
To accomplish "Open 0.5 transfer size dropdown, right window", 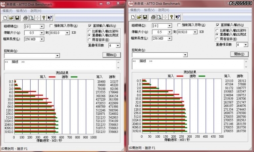I will pos(169,32).
